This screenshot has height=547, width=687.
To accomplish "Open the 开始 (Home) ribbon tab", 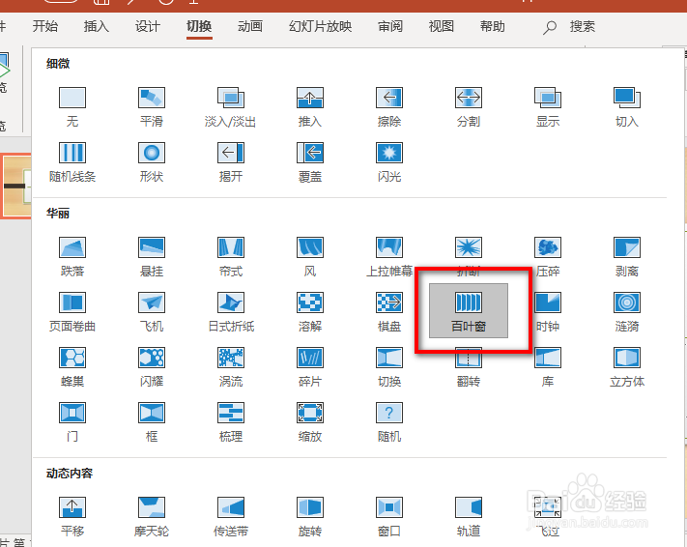I will click(45, 26).
